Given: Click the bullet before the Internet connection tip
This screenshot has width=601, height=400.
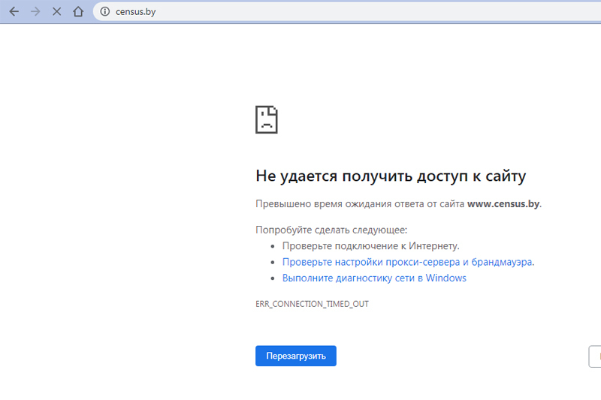Looking at the screenshot, I should (273, 246).
